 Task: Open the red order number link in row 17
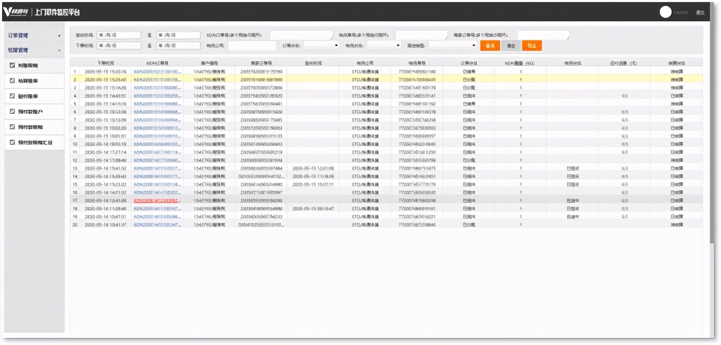click(157, 201)
